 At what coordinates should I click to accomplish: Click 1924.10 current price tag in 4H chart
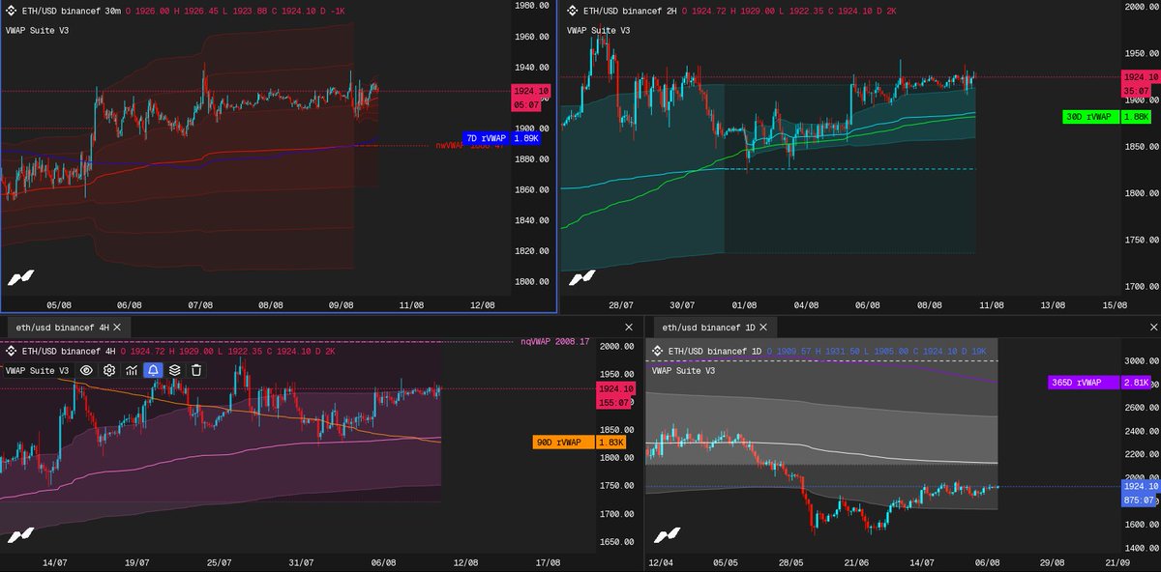pyautogui.click(x=616, y=388)
